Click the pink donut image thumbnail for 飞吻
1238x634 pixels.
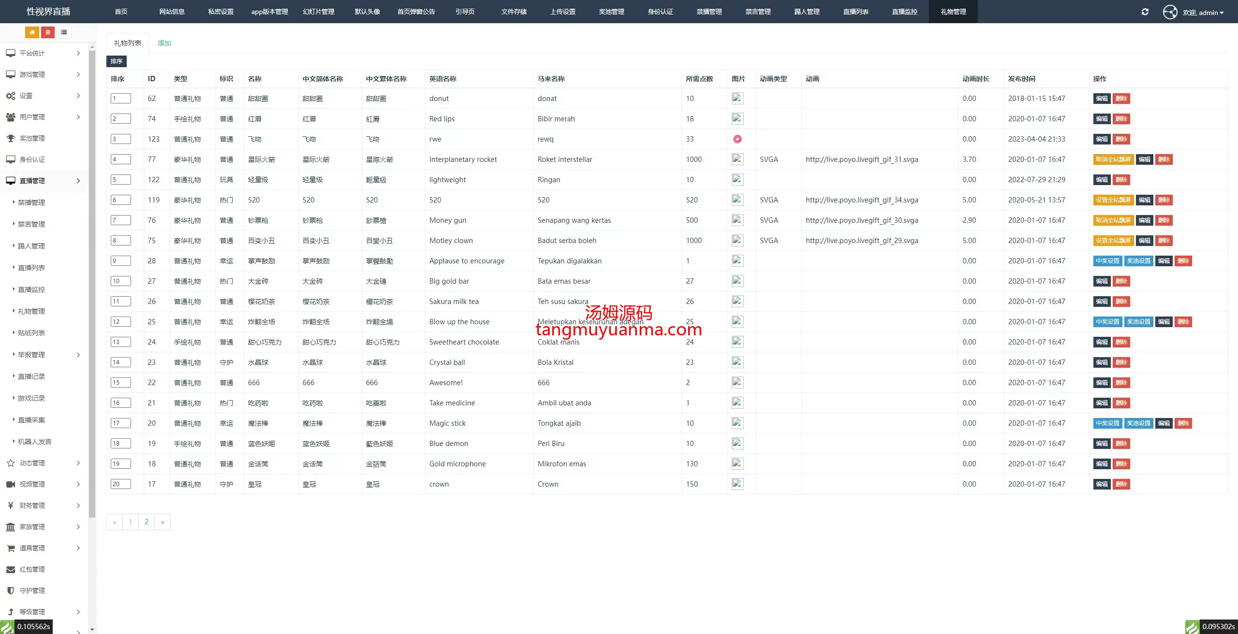[x=737, y=139]
